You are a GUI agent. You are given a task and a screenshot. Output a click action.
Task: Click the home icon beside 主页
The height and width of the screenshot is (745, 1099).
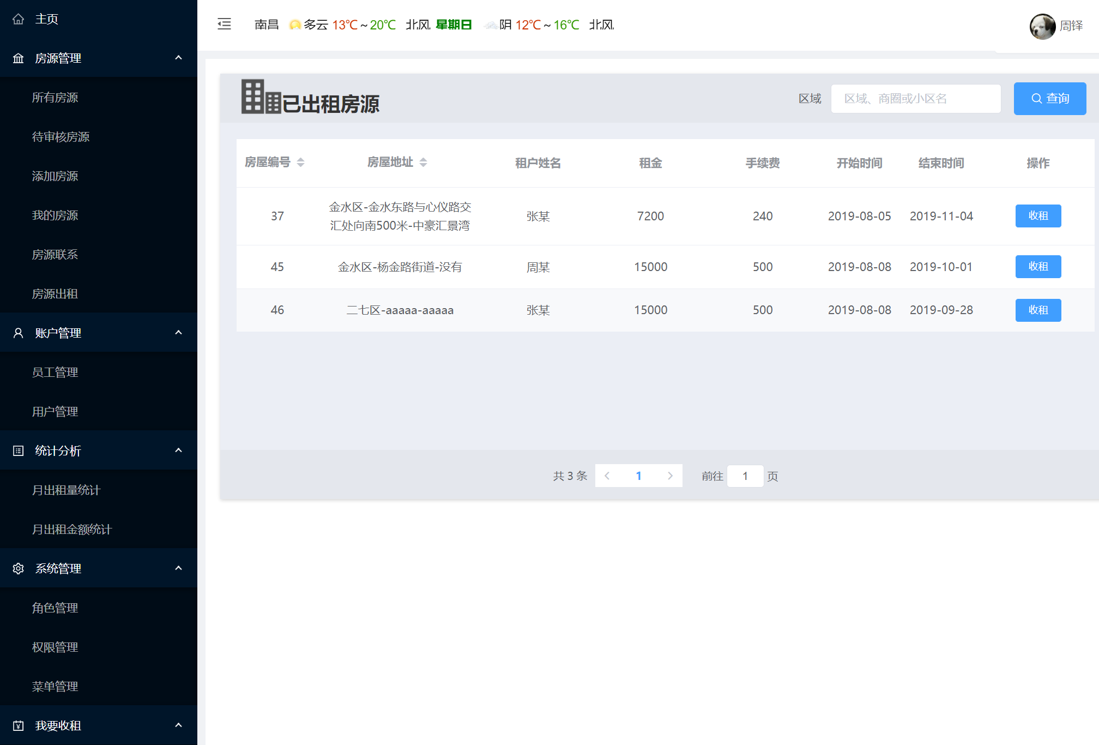coord(18,19)
